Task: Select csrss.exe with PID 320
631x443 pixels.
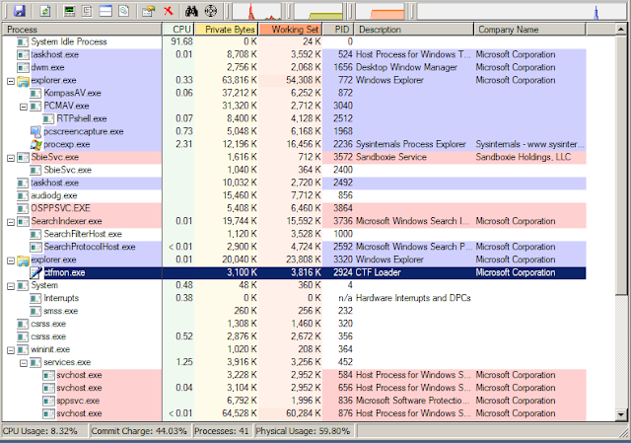Action: (294, 324)
